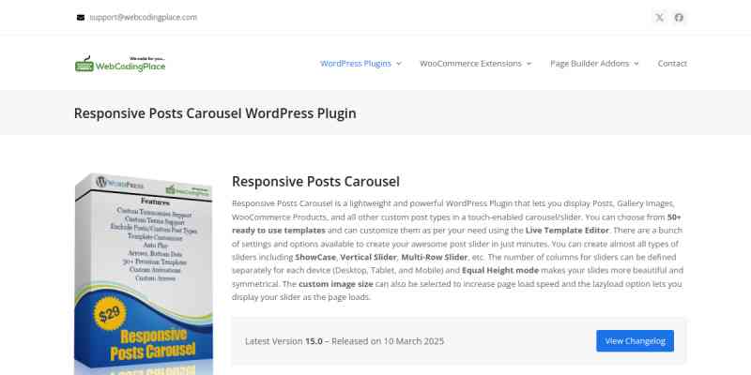
Task: Go to the Contact page
Action: tap(672, 64)
